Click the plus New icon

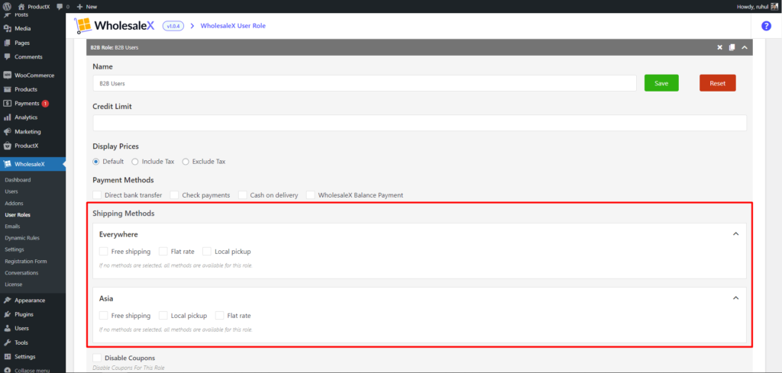click(79, 7)
